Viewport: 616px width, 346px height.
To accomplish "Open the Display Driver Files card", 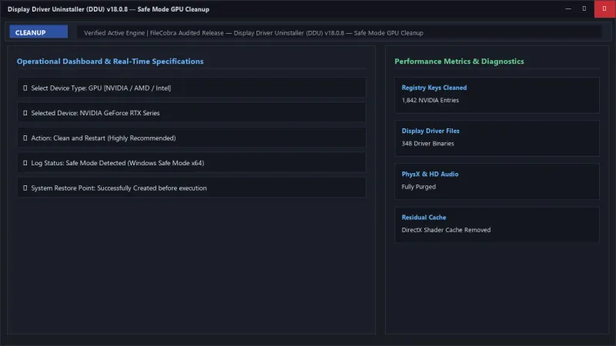I will pyautogui.click(x=497, y=138).
